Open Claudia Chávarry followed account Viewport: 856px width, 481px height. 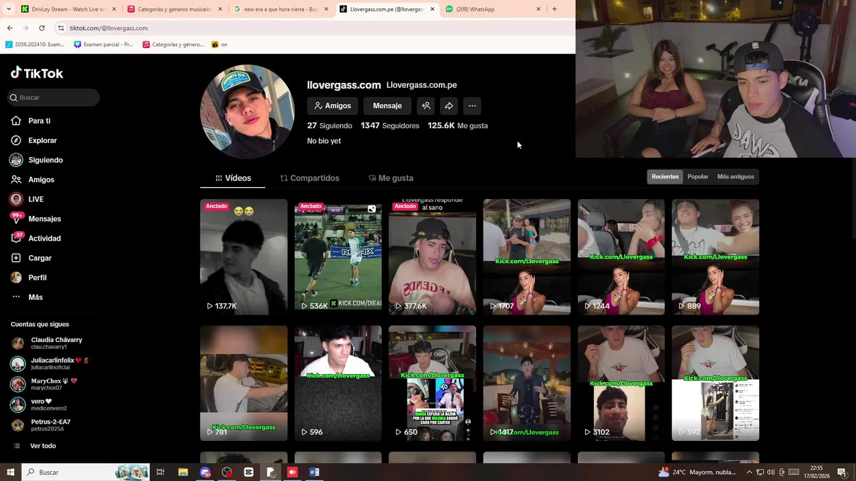point(47,343)
